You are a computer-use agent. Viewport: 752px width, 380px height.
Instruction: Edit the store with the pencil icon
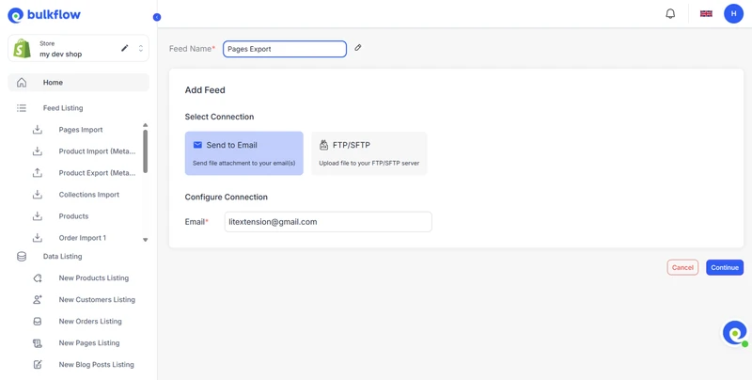(125, 48)
